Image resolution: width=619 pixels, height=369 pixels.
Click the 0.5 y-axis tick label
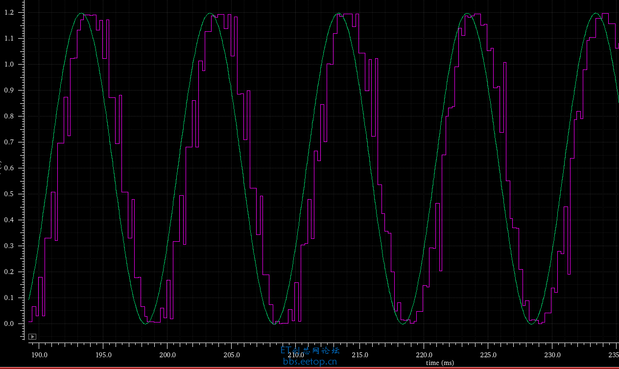[x=9, y=194]
